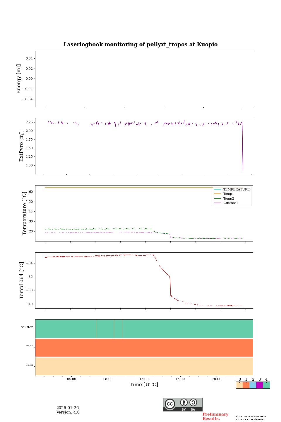The width and height of the screenshot is (281, 422).
Task: Select the green Temp2 legend entry
Action: 228,198
